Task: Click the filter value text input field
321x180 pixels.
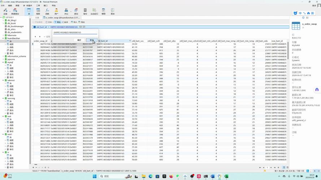Action: [x=75, y=32]
